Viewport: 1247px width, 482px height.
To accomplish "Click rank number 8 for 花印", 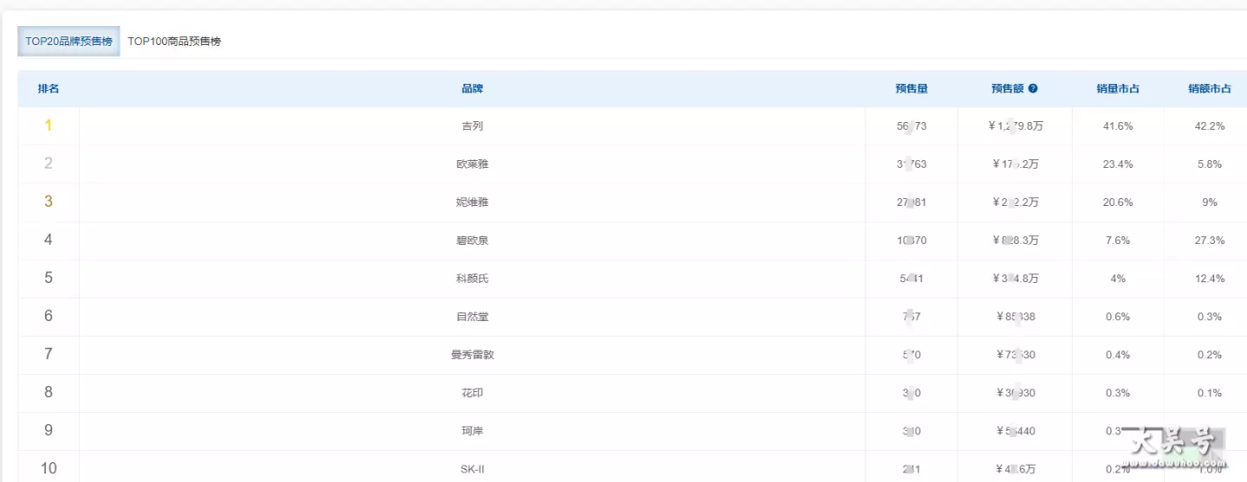I will (48, 392).
